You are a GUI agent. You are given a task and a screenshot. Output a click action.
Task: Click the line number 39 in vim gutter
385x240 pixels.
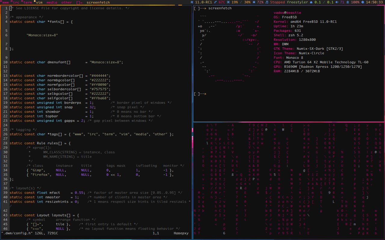pyautogui.click(x=5, y=193)
